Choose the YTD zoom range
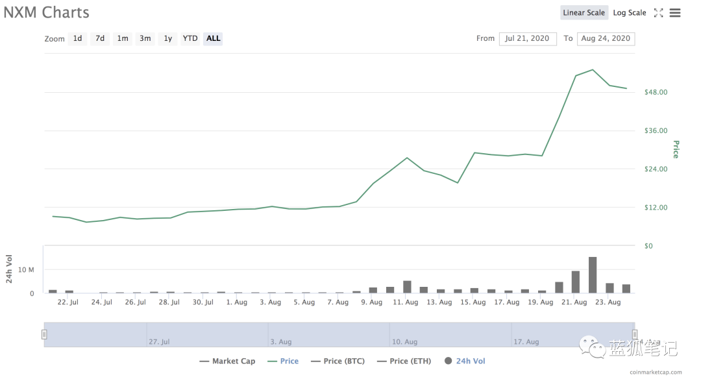This screenshot has width=701, height=379. point(190,38)
